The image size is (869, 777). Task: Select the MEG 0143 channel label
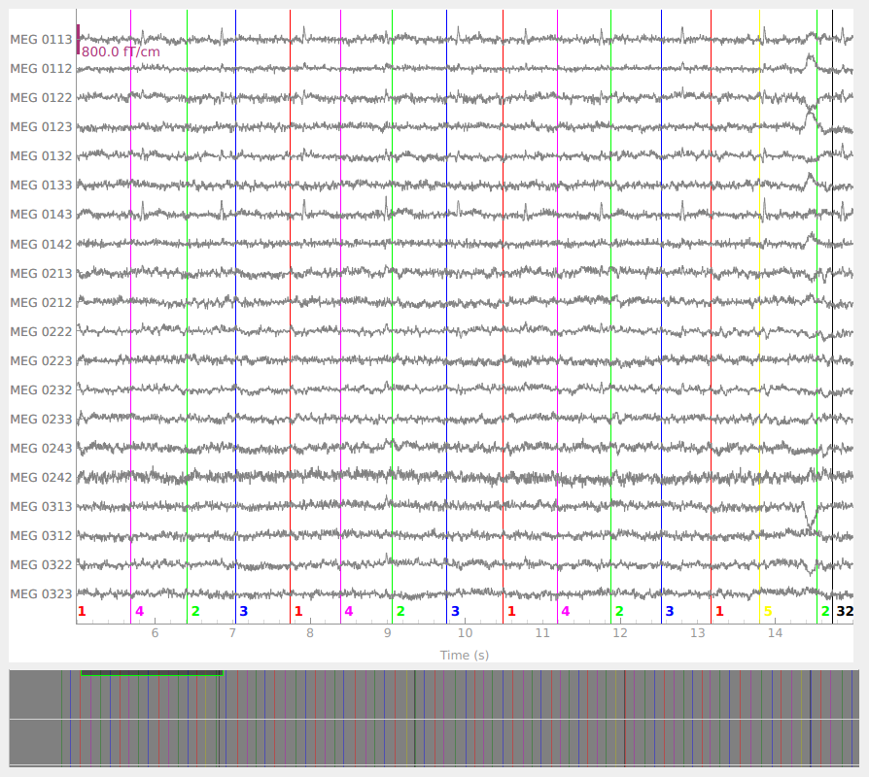coord(41,215)
